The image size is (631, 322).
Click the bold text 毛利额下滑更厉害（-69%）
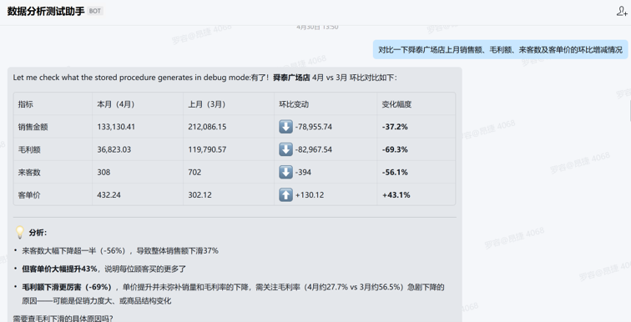coord(68,287)
